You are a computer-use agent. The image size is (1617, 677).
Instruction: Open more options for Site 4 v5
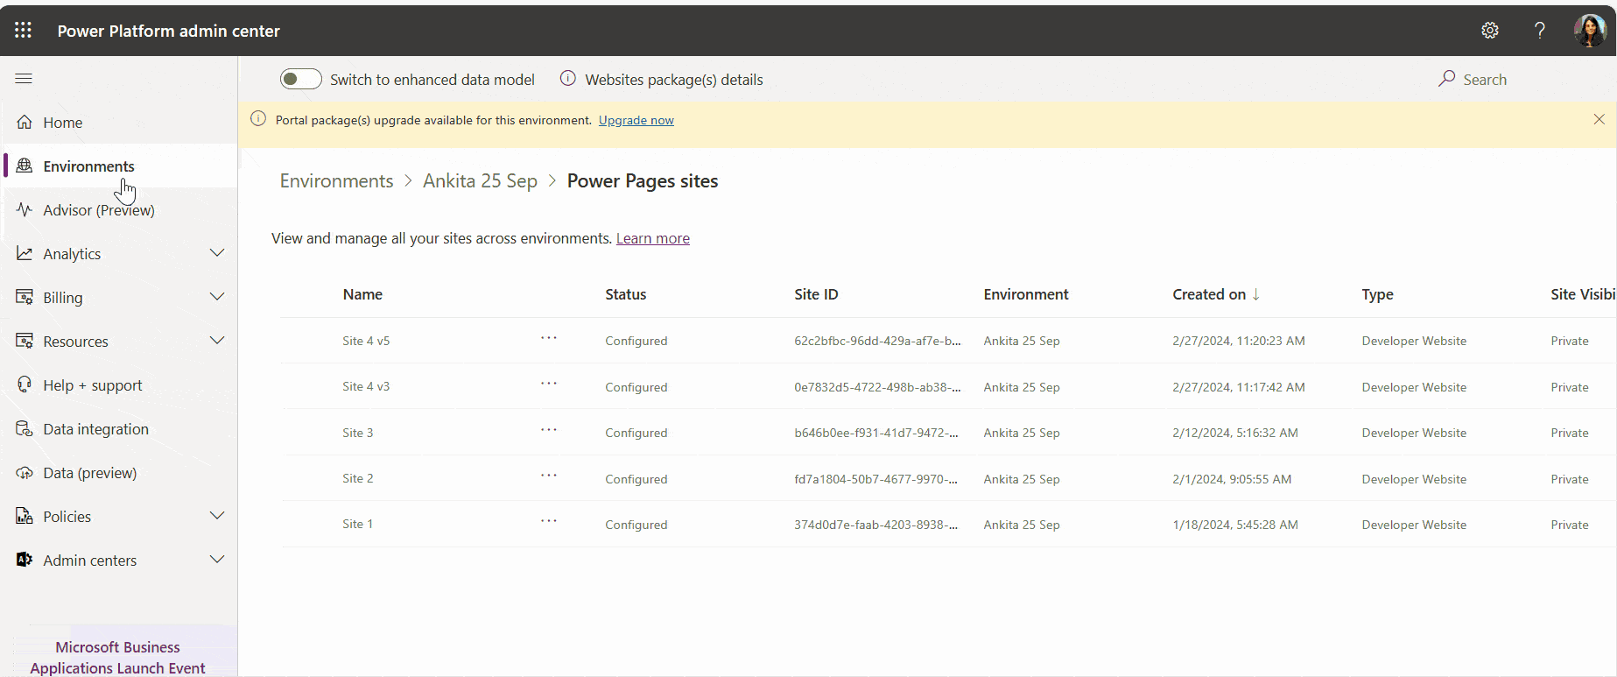point(549,338)
